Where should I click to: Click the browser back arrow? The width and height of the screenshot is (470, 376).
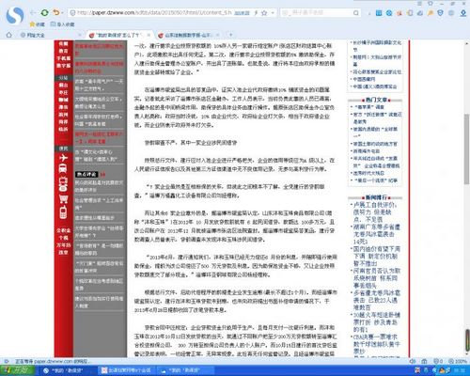coord(33,12)
